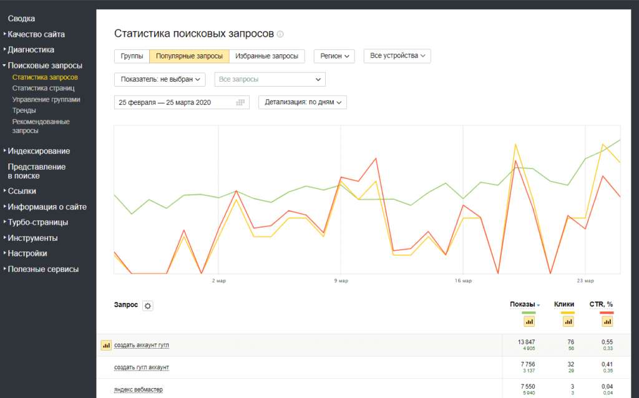Open the query создать гугл аккаунт
Image resolution: width=639 pixels, height=398 pixels.
tap(142, 367)
